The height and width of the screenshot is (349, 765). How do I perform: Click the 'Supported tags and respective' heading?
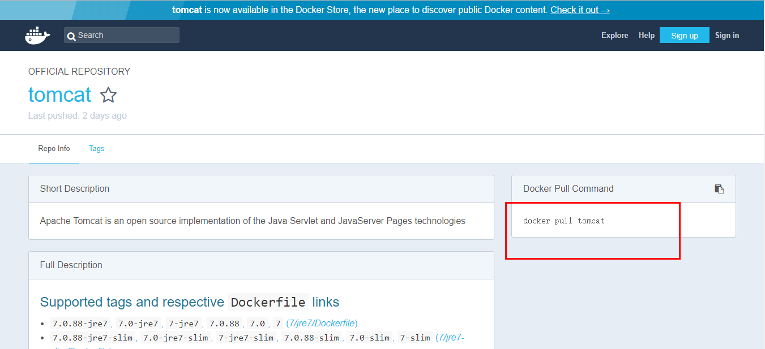tap(132, 302)
